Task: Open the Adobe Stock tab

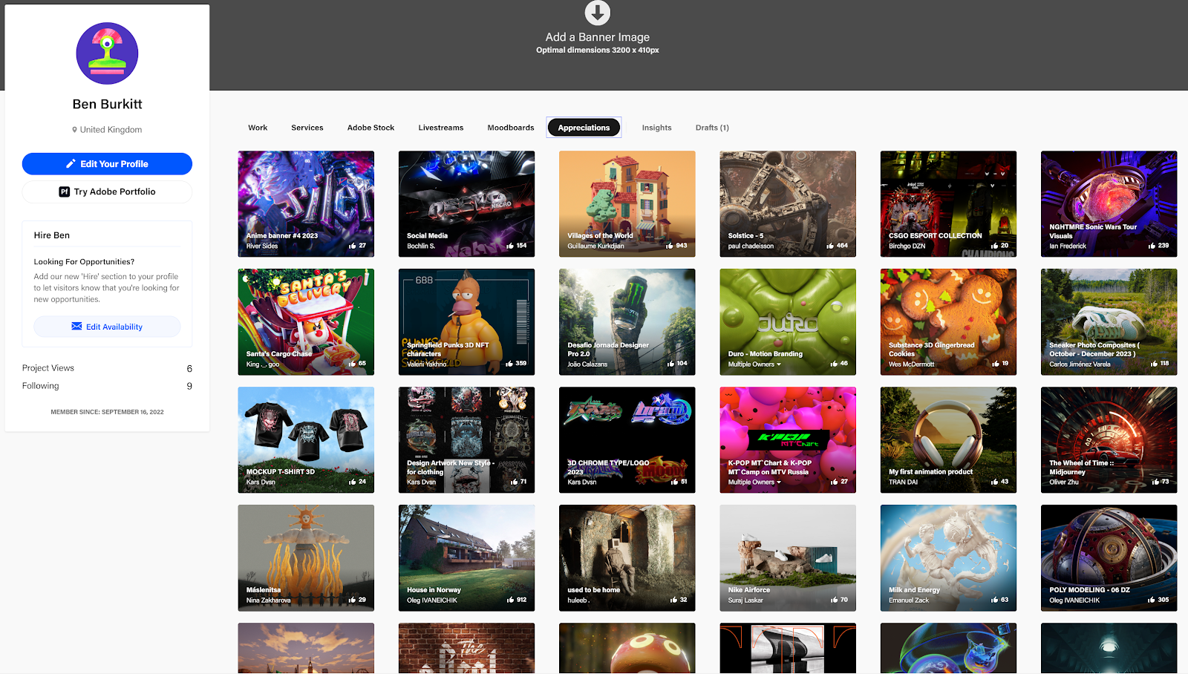Action: pos(371,128)
